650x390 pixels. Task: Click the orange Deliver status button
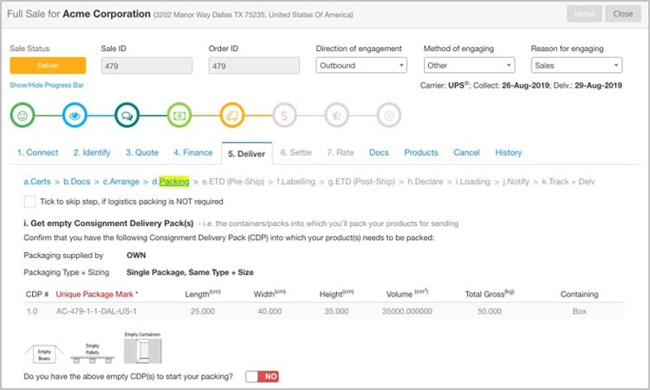coord(48,66)
